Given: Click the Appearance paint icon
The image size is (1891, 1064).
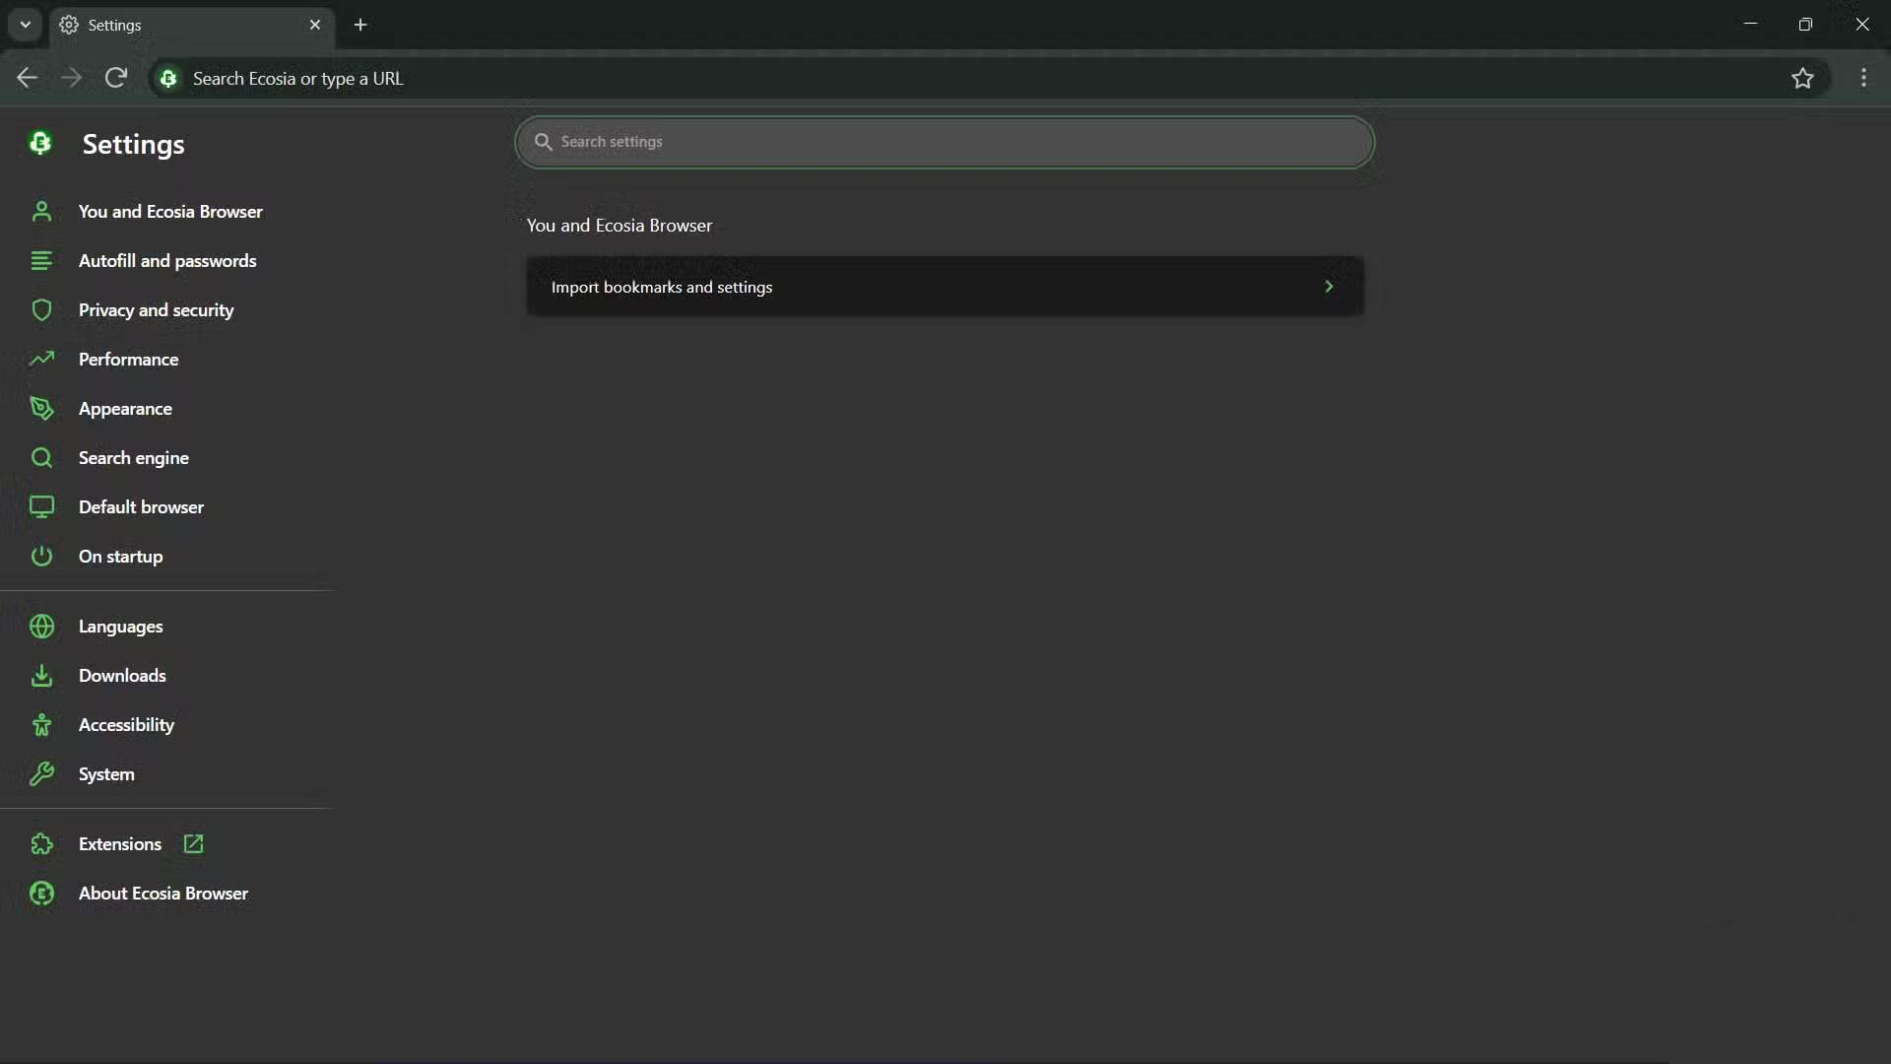Looking at the screenshot, I should point(41,409).
